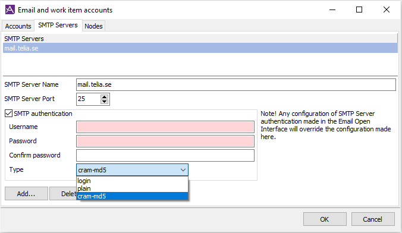Select the SMTP Servers tab
Image resolution: width=402 pixels, height=233 pixels.
pos(58,25)
